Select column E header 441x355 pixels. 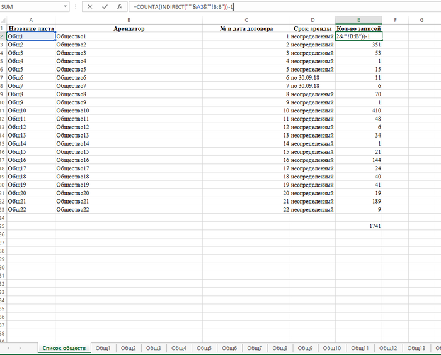[358, 20]
